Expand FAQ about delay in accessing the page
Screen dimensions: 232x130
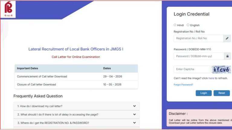76,115
